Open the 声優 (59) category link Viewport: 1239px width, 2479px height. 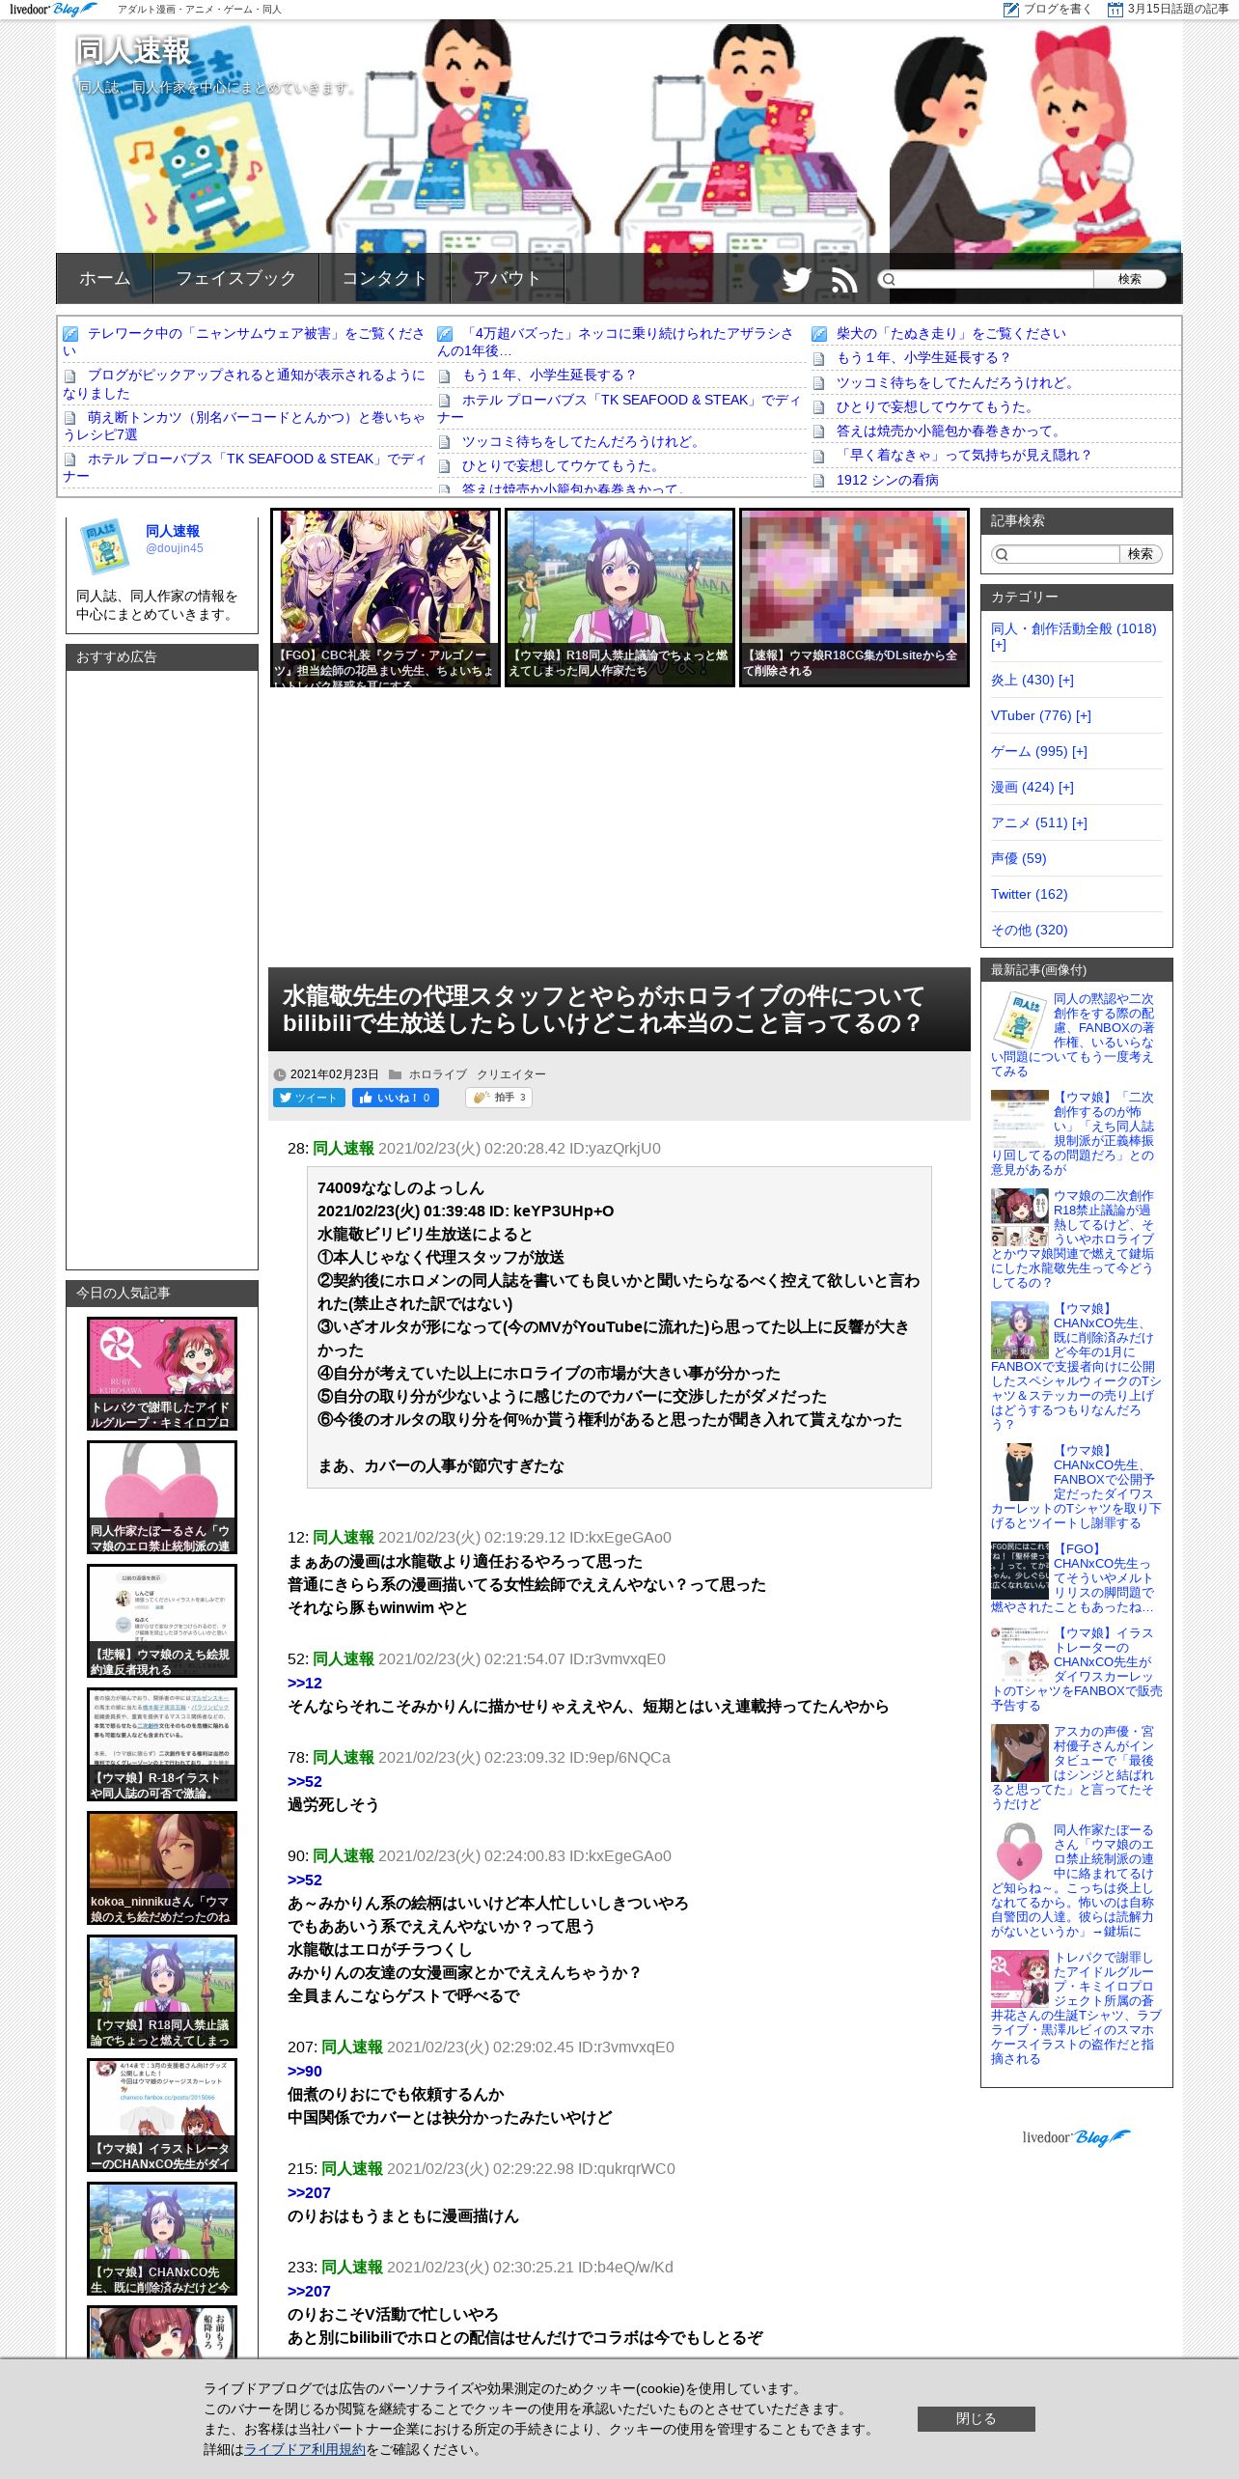pyautogui.click(x=1018, y=858)
